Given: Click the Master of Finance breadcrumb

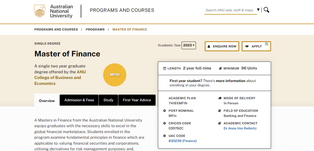Looking at the screenshot, I should tap(130, 29).
